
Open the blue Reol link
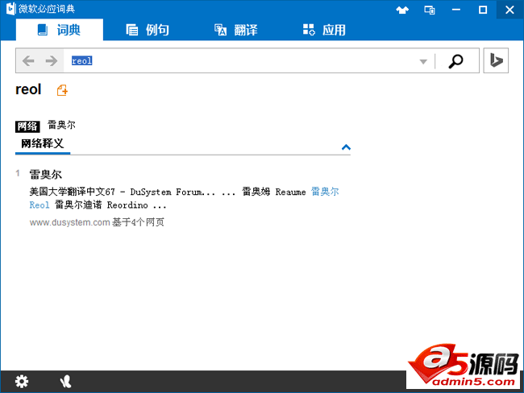click(40, 205)
